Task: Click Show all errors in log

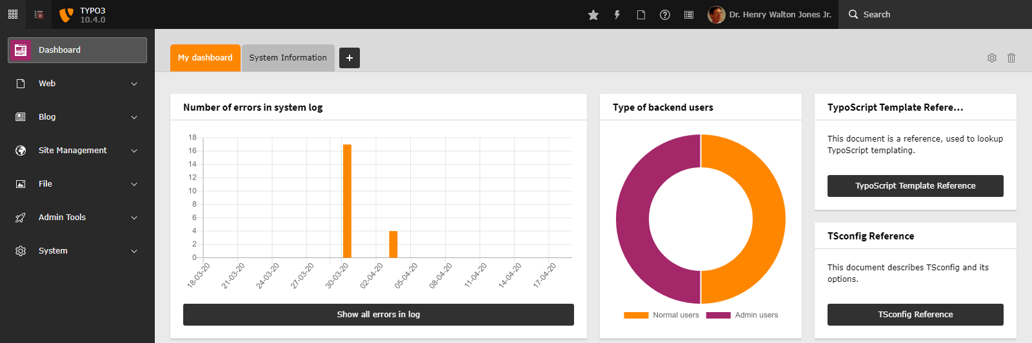Action: (x=379, y=315)
